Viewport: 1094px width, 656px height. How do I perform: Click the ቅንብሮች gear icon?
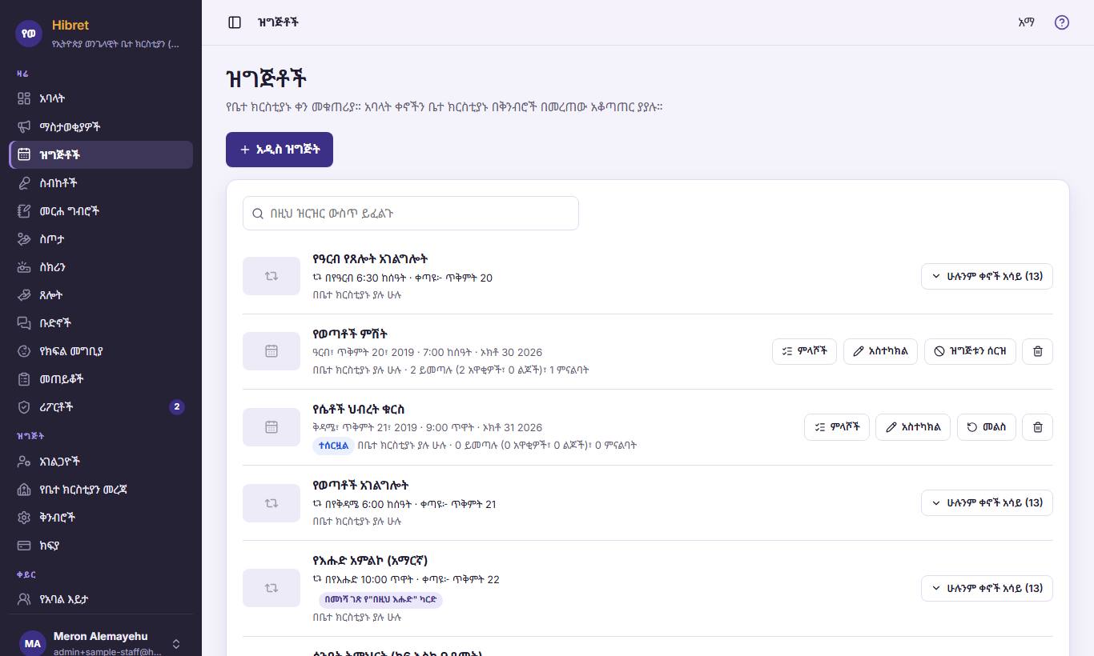(x=24, y=518)
